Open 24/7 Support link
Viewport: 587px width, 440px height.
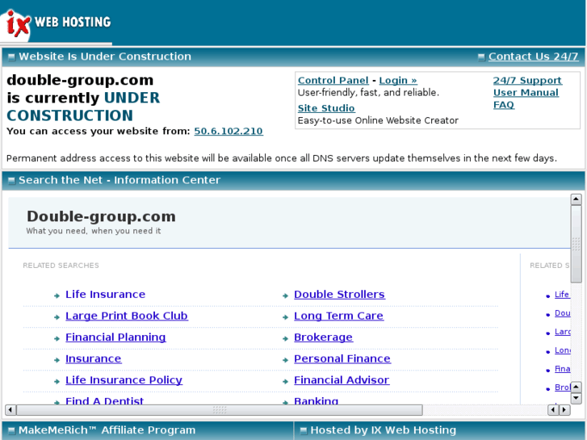[527, 80]
